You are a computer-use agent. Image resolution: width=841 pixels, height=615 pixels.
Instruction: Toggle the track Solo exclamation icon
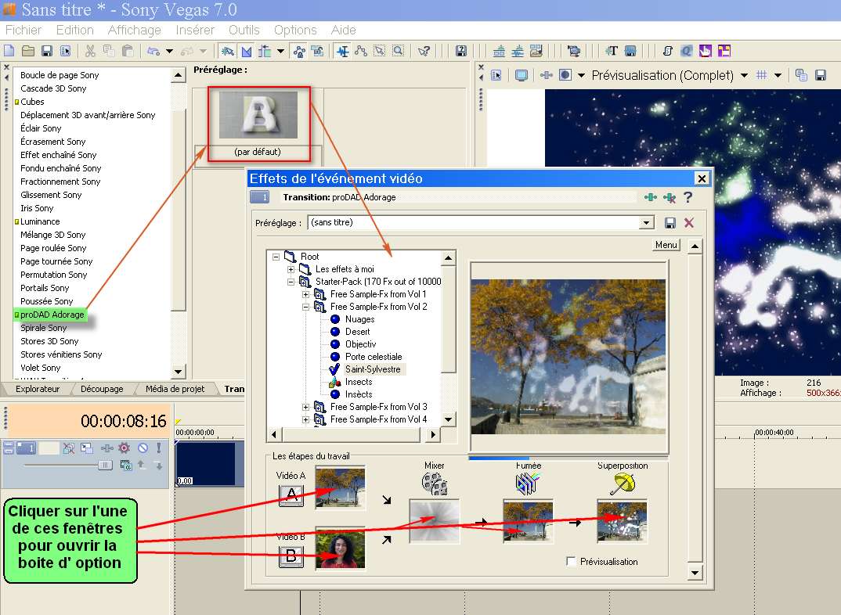pyautogui.click(x=159, y=448)
